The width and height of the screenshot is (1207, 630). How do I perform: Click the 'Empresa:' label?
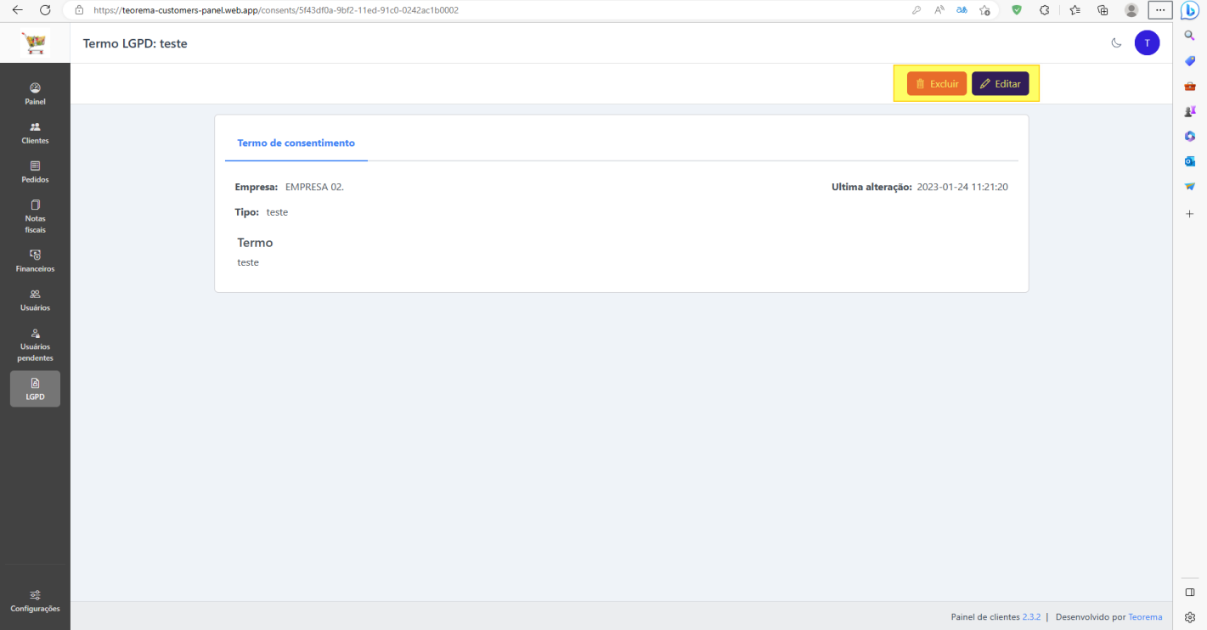257,187
